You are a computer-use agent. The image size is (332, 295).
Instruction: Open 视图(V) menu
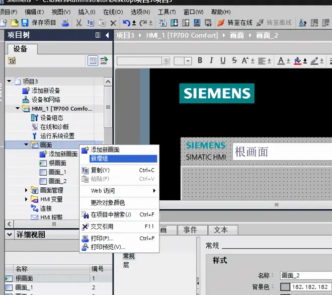(61, 12)
